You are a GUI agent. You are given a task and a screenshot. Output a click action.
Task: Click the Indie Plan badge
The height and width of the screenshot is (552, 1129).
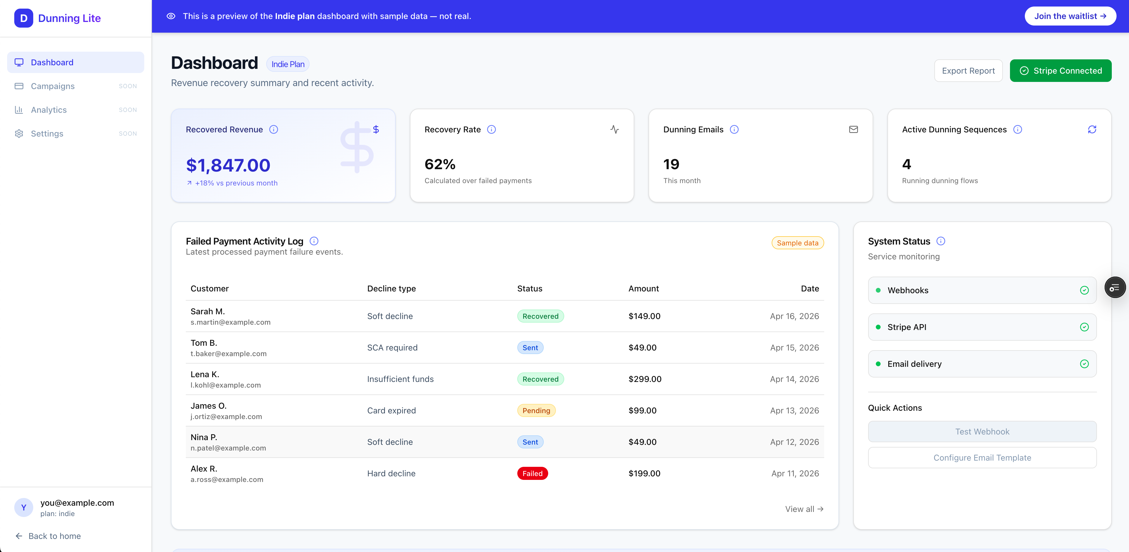288,64
